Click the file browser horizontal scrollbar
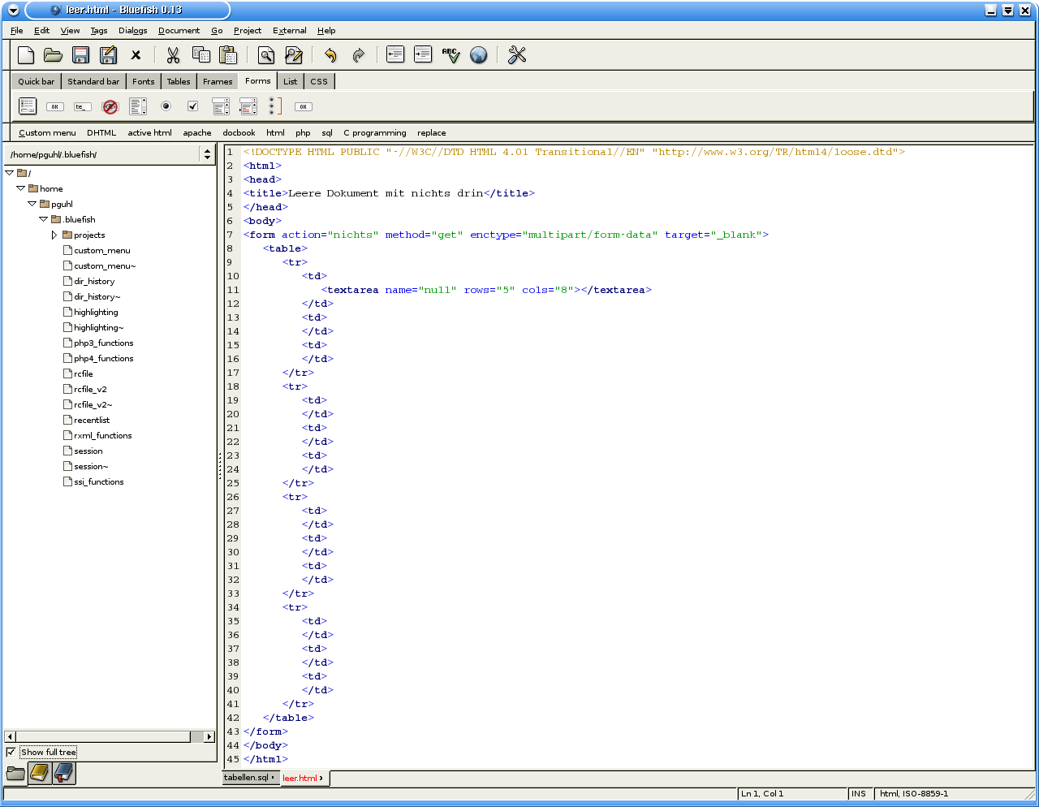Screen dimensions: 1039x807 tap(104, 736)
